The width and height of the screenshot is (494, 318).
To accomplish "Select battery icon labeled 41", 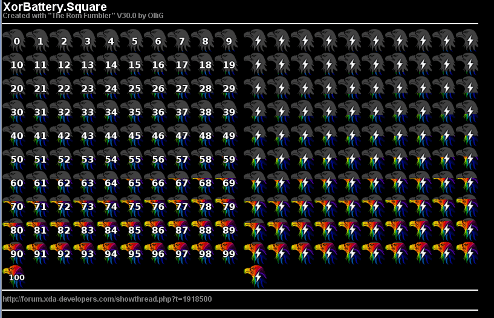I will pos(38,135).
